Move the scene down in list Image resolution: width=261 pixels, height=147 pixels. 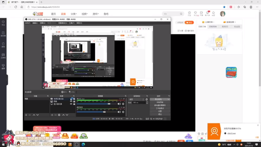[x=38, y=115]
